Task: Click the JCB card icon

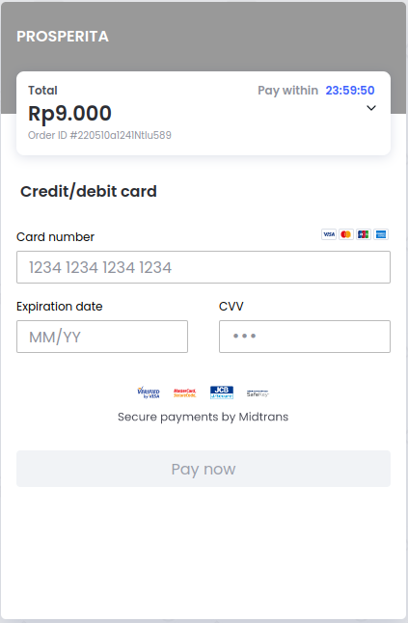Action: 364,234
